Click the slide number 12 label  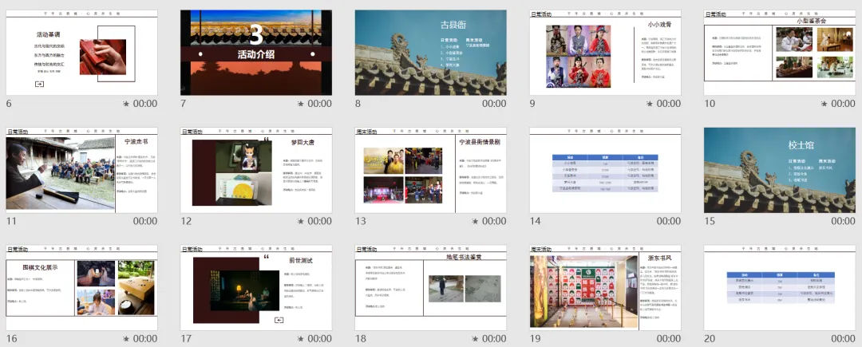pyautogui.click(x=186, y=221)
